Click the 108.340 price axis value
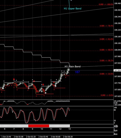This screenshot has height=138, width=121. tap(117, 17)
